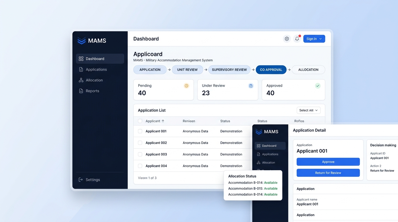Click the logout arrow icon beside Settings
The image size is (398, 222).
(x=81, y=180)
